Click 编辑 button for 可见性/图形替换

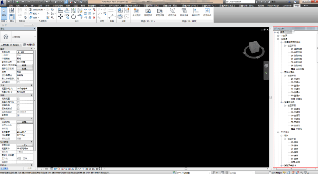(25, 65)
